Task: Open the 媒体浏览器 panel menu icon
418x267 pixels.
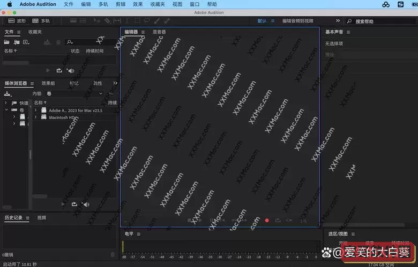Action: pyautogui.click(x=32, y=83)
